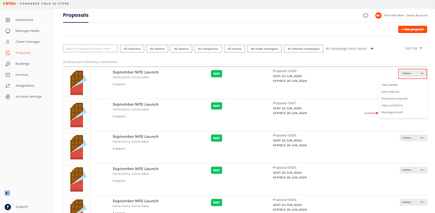Collapse the sidebar with the back arrow
Screen dimensions: 435x213
click(x=7, y=193)
